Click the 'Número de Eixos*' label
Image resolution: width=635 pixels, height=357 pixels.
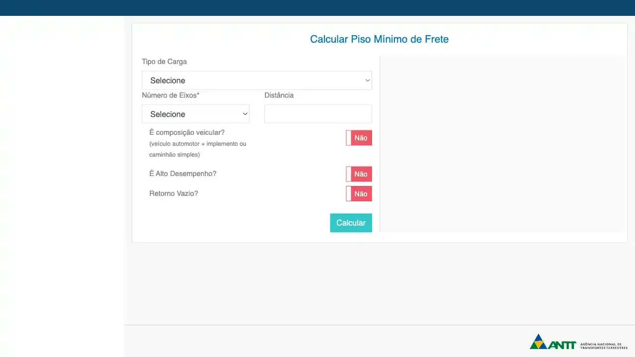click(171, 95)
